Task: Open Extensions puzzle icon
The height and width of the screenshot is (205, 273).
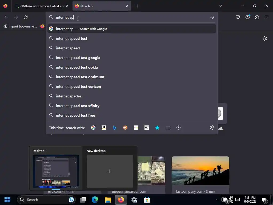Action: pos(257,17)
